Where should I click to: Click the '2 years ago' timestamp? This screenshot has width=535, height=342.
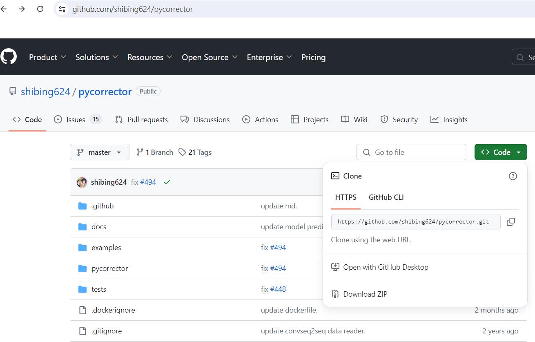coord(500,331)
